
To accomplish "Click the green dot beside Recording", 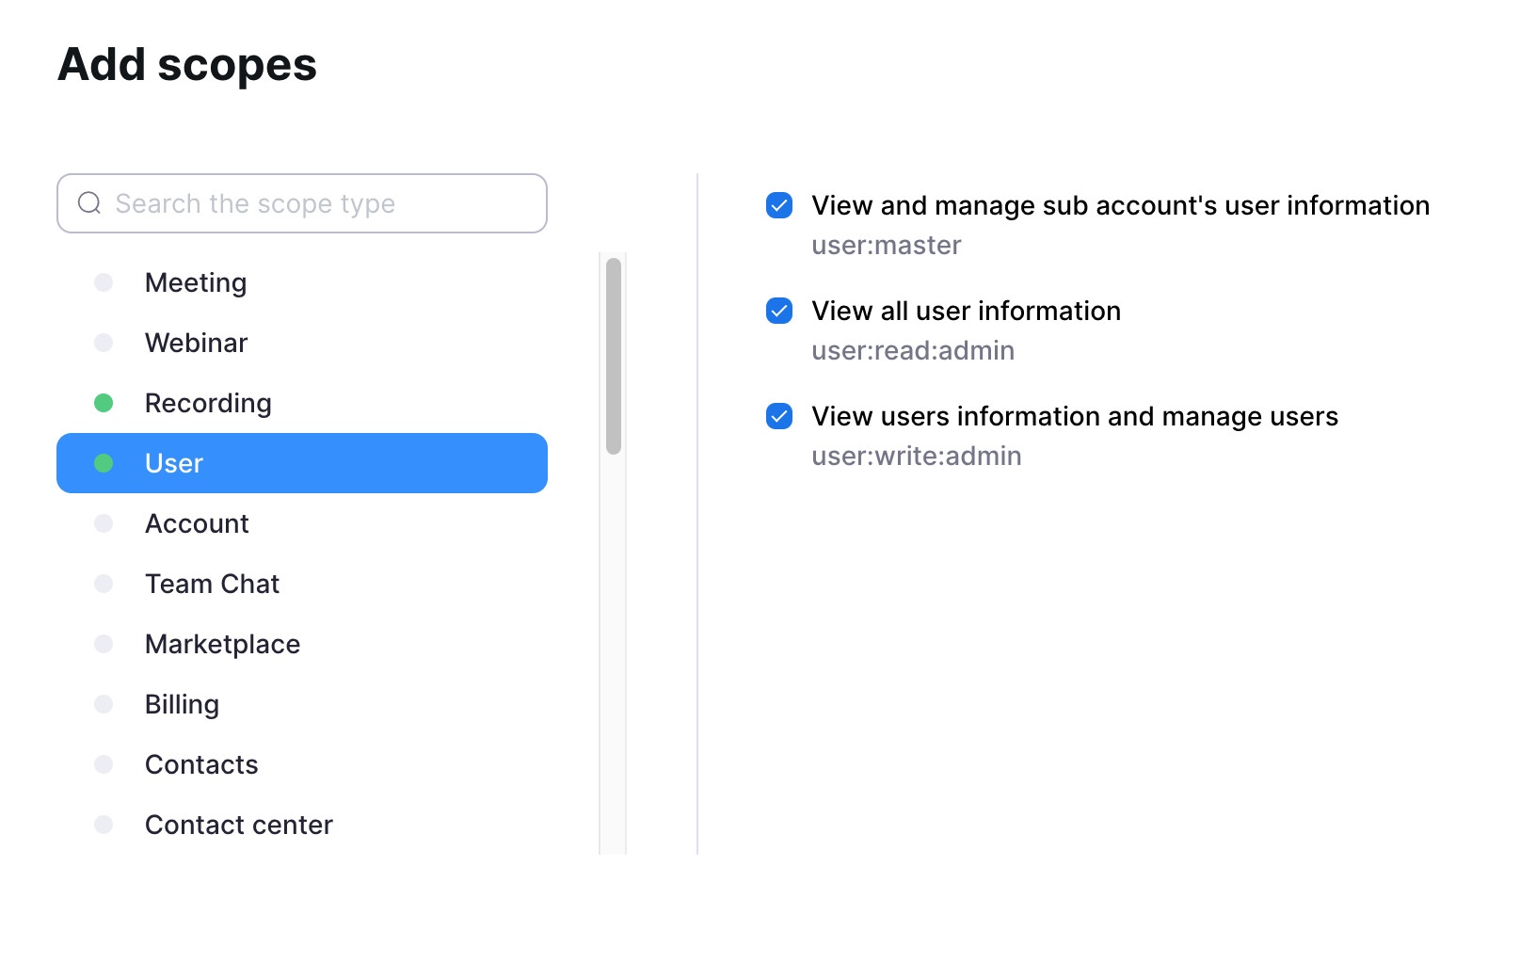I will coord(104,403).
